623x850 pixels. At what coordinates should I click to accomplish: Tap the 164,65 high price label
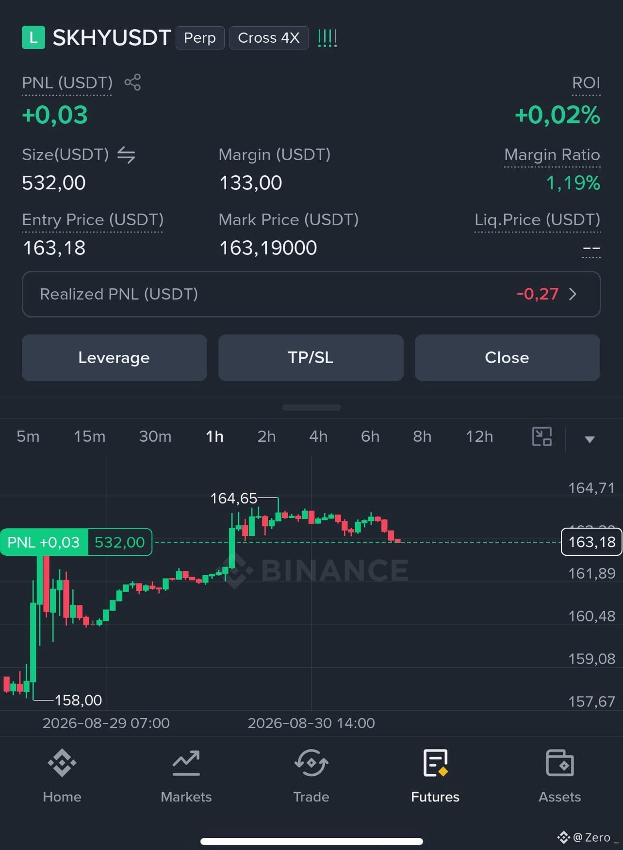(233, 499)
